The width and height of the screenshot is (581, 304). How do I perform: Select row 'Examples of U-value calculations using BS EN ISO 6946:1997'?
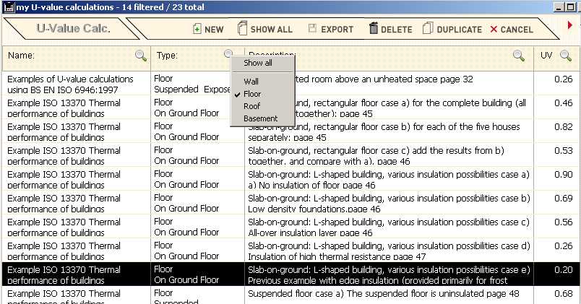click(290, 84)
